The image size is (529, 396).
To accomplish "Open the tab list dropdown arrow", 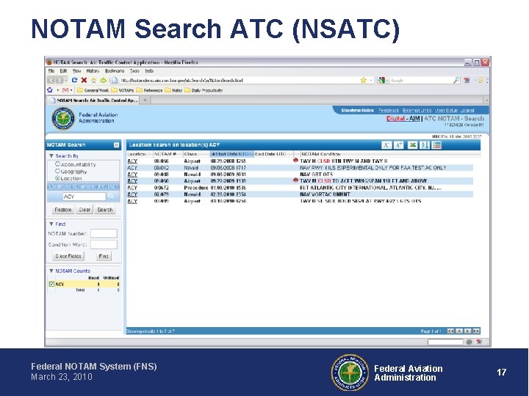I will click(x=486, y=100).
